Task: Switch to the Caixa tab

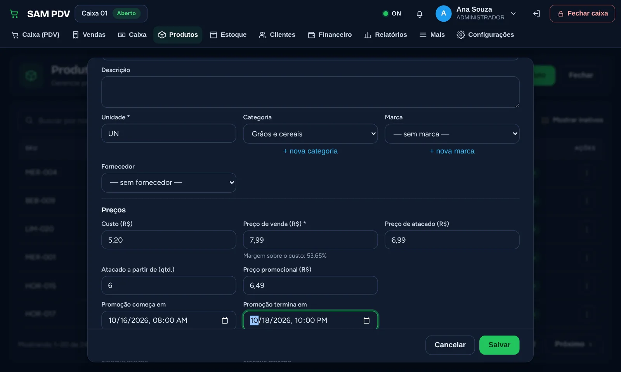Action: pyautogui.click(x=132, y=35)
